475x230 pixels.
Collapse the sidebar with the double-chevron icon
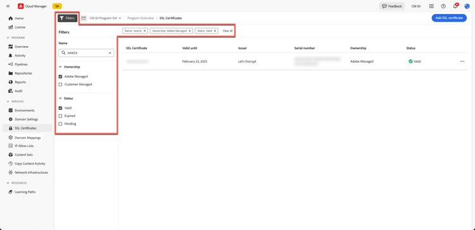[x=8, y=6]
